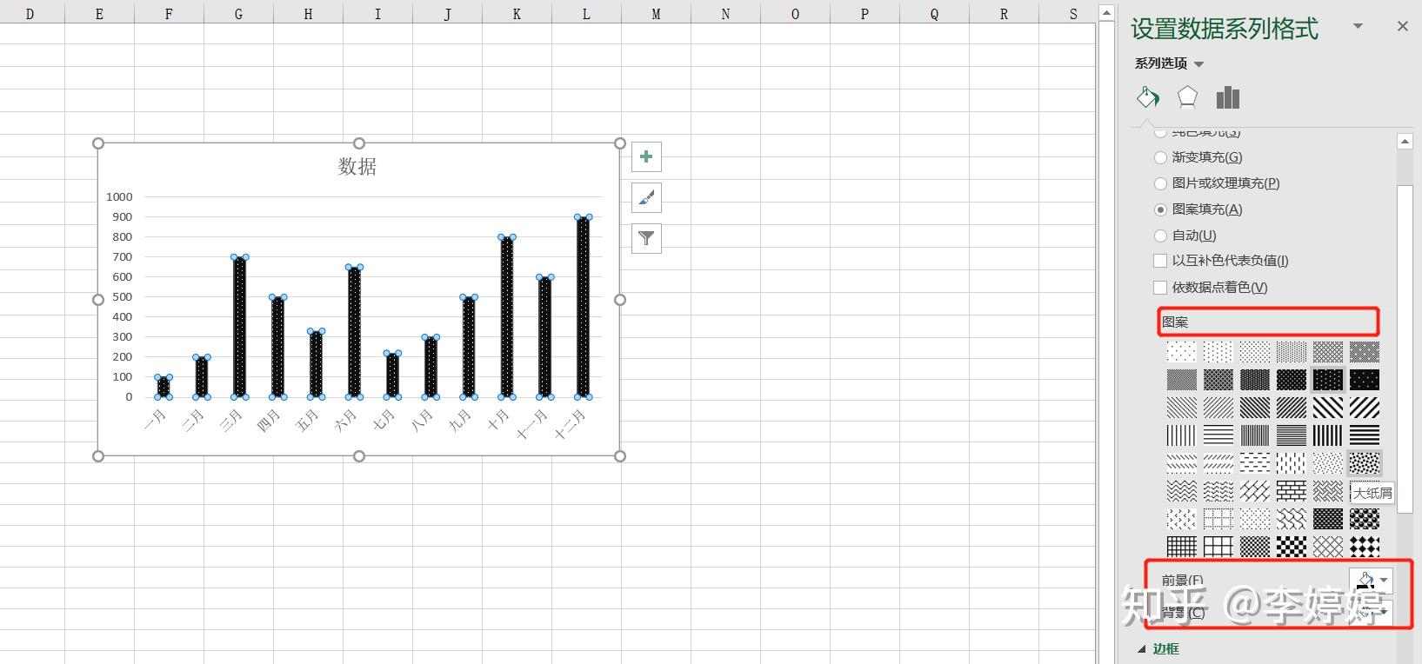Select the outlined diamond pattern

1328,547
